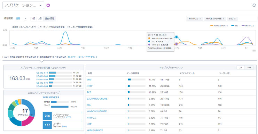Open the HTTP application link
Viewport: 258px width, 134px height.
click(90, 86)
